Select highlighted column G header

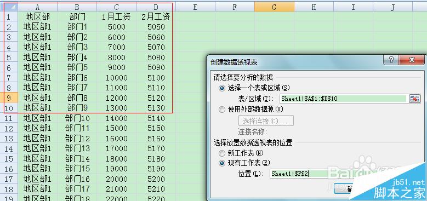click(x=275, y=7)
